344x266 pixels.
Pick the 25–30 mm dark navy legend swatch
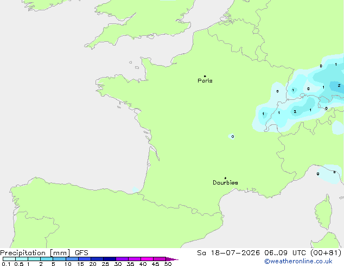pyautogui.click(x=110, y=259)
